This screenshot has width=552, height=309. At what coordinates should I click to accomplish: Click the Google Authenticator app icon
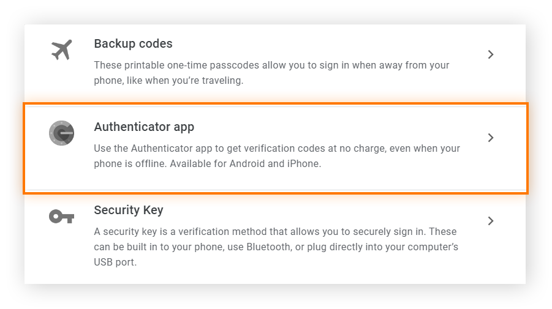click(61, 133)
